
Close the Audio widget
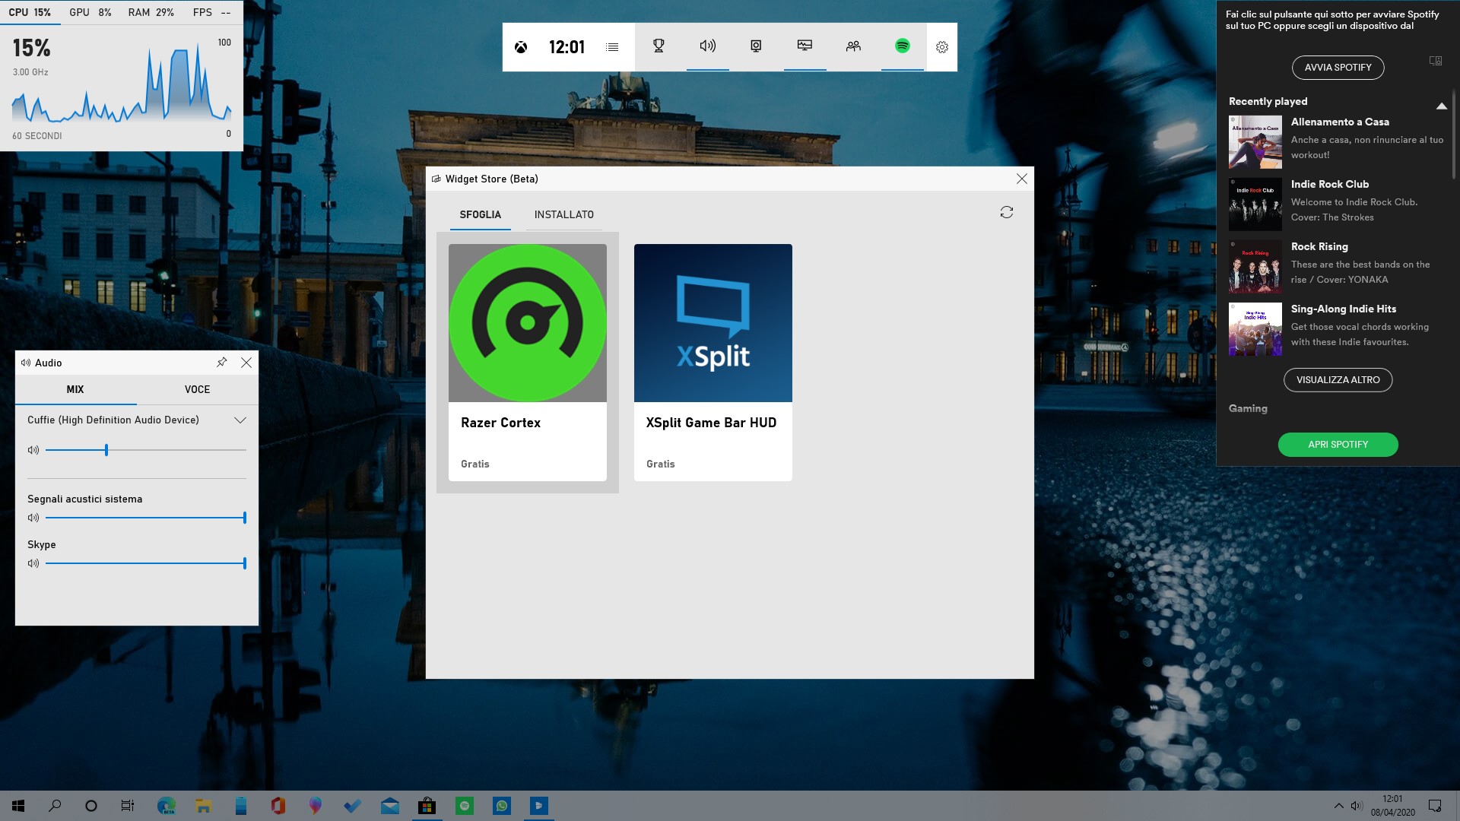[246, 363]
